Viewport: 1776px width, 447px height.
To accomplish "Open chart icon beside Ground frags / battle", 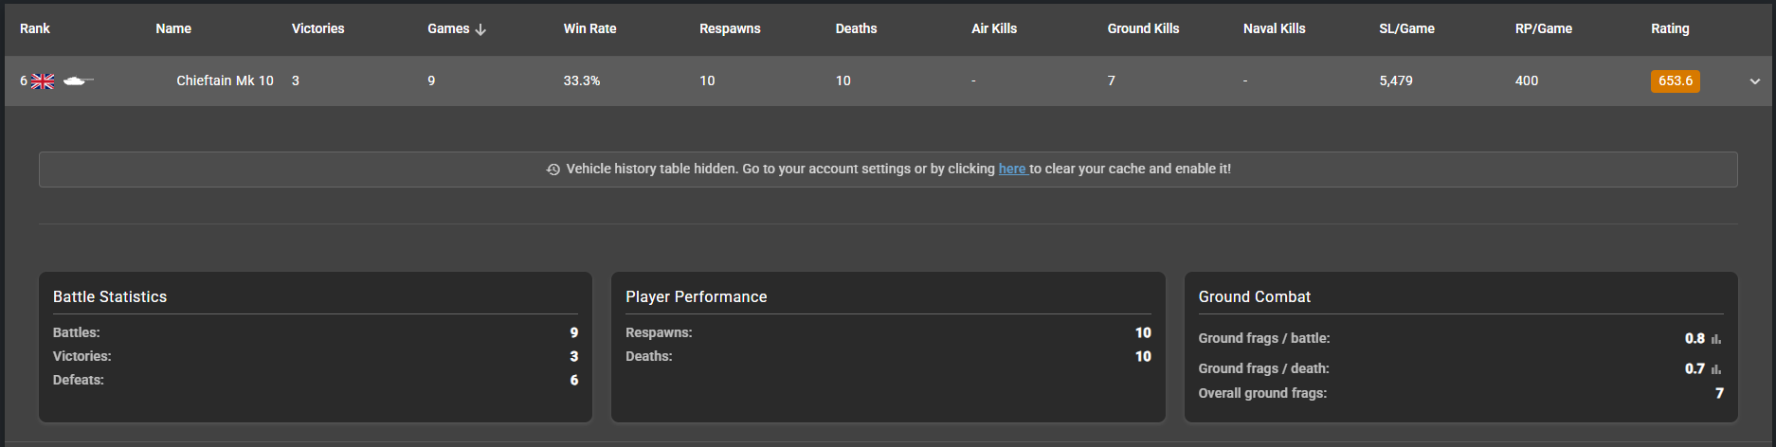I will [1716, 339].
